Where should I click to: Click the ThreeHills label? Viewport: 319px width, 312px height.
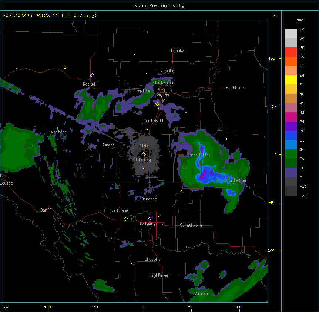coord(198,155)
